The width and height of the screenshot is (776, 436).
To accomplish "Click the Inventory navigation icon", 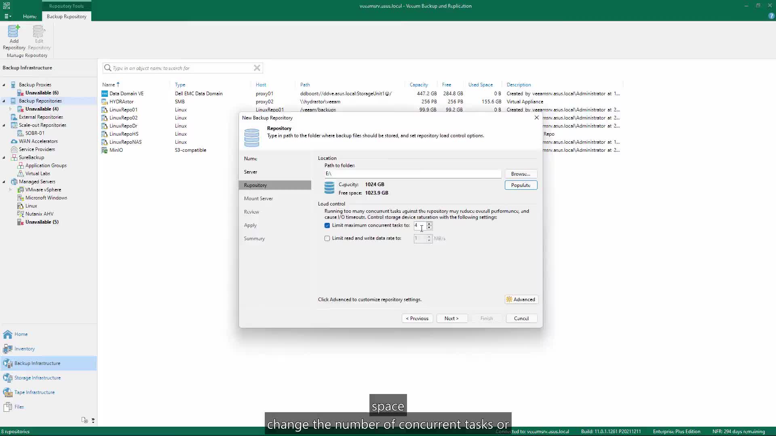I will pyautogui.click(x=8, y=349).
